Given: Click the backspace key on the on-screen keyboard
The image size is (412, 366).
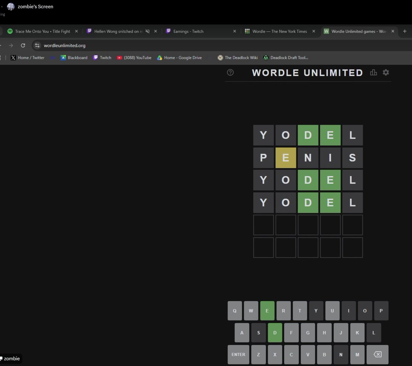Looking at the screenshot, I should tap(377, 354).
